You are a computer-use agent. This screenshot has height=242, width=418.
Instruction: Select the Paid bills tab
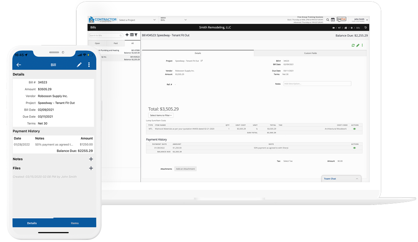pyautogui.click(x=115, y=43)
